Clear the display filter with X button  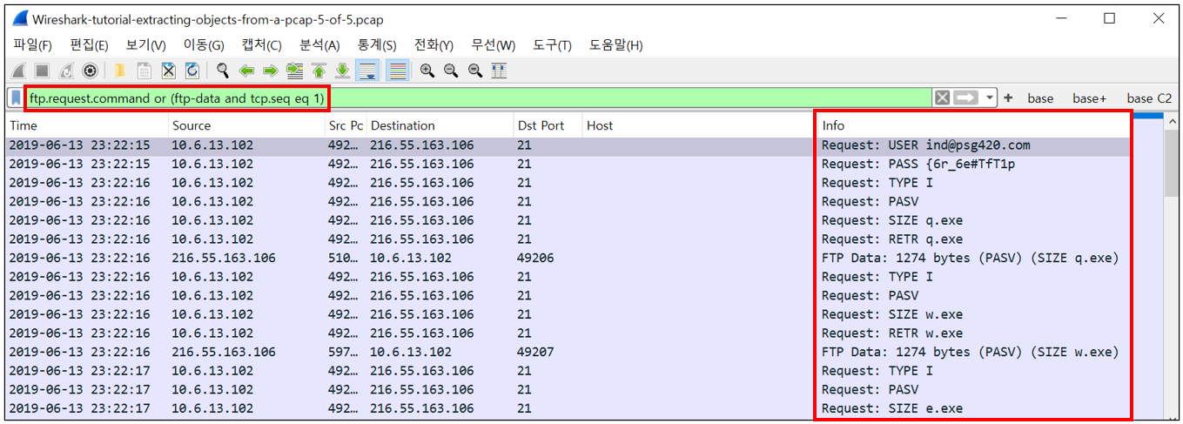point(942,98)
